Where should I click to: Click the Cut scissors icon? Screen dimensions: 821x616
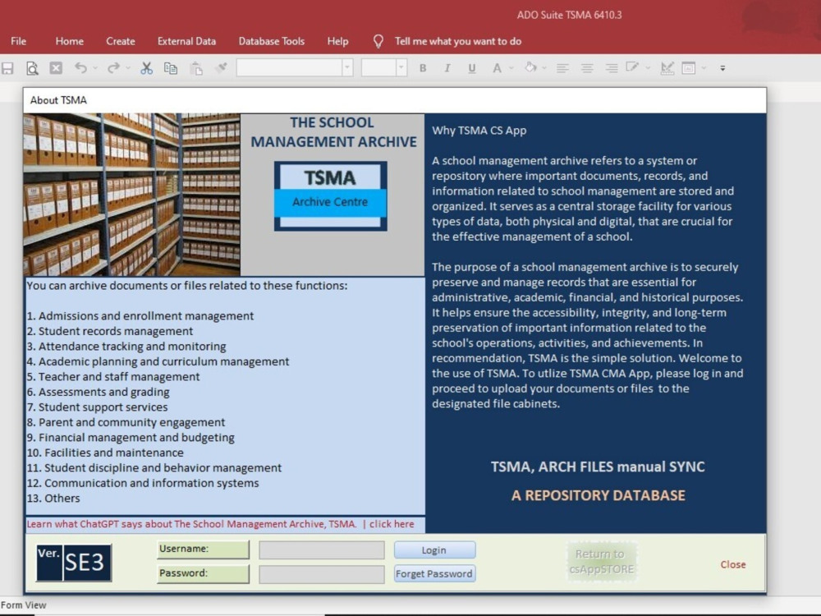point(147,68)
